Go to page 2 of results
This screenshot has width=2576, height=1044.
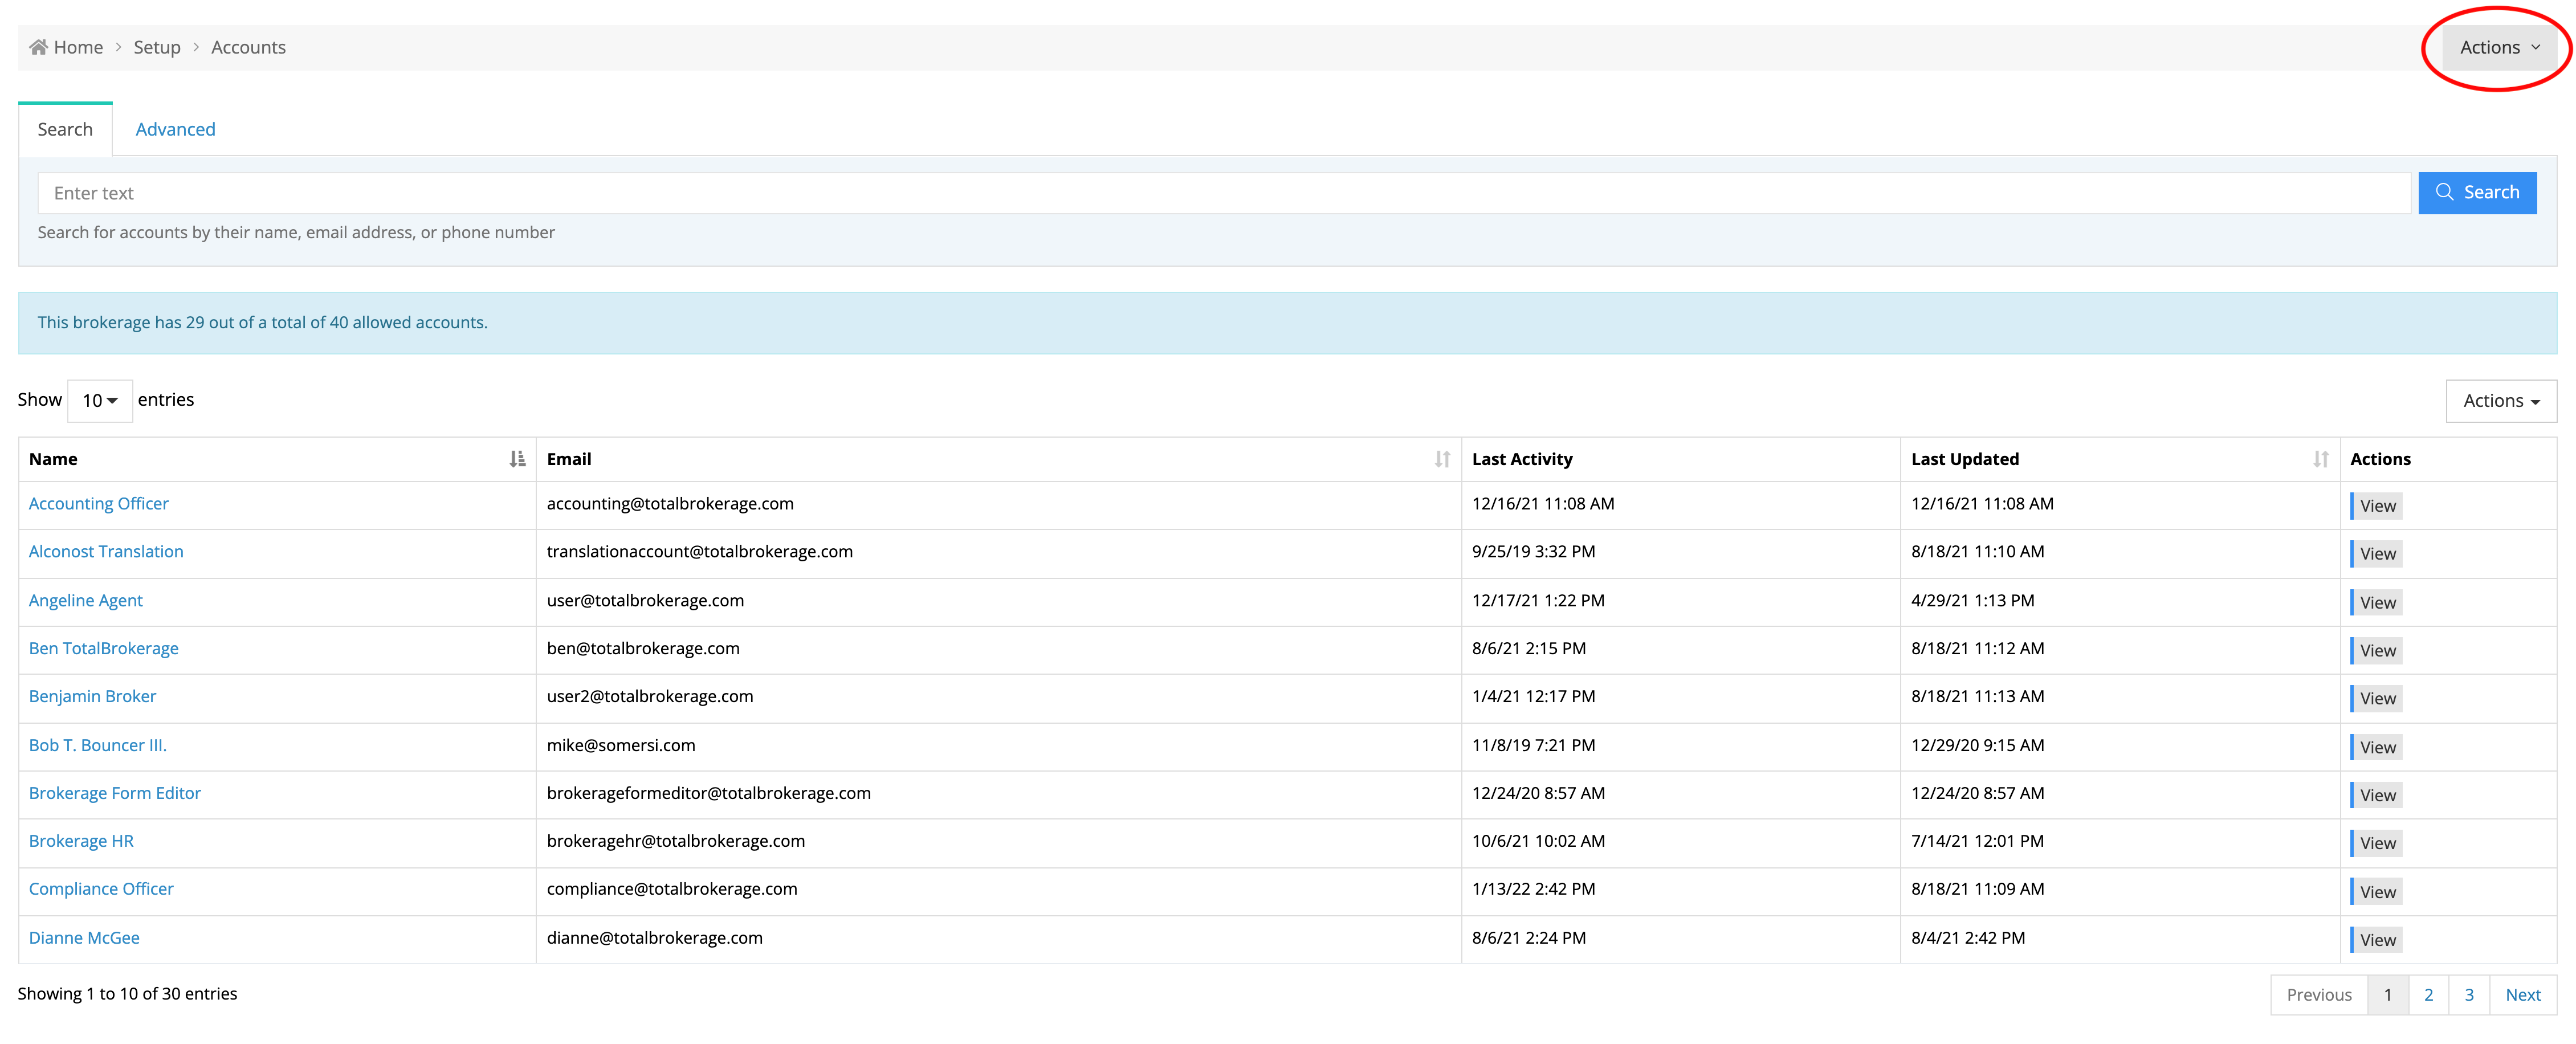pos(2428,995)
